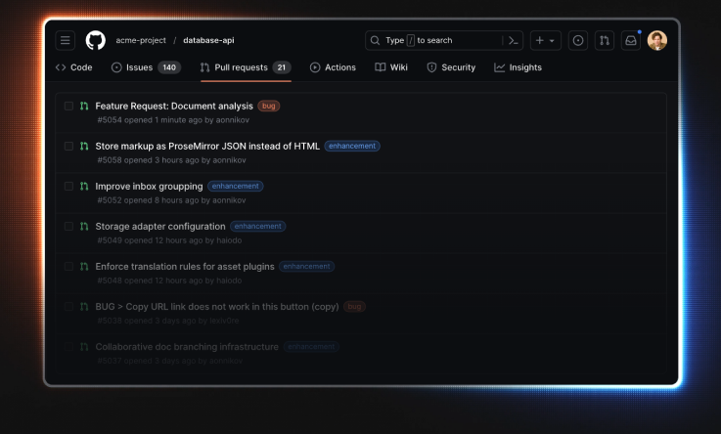Expand the create new plus dropdown
This screenshot has width=721, height=434.
click(545, 40)
